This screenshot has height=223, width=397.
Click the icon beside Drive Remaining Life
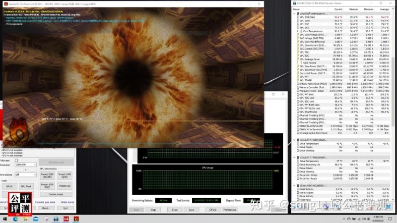pos(298,165)
